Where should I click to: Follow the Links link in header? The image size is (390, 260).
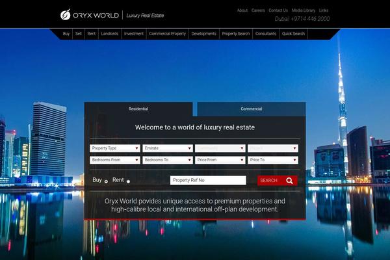pyautogui.click(x=324, y=10)
